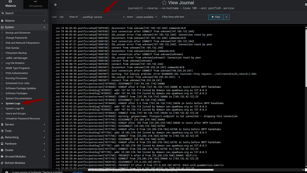Screen dimensions: 307x173
Task: Open Scheduled Cron Jobs module
Action: click(17, 83)
